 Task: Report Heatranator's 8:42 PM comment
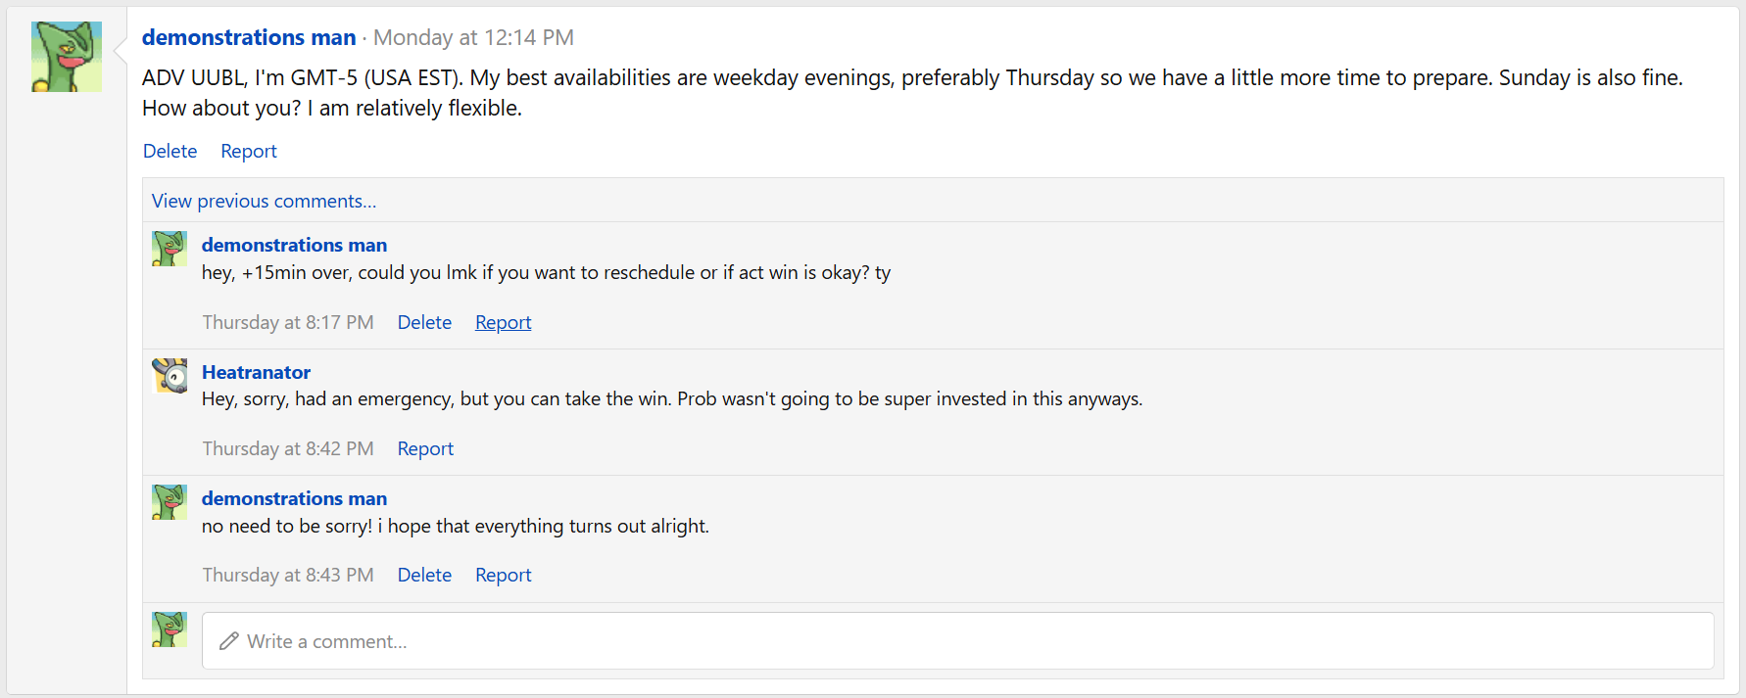[425, 448]
